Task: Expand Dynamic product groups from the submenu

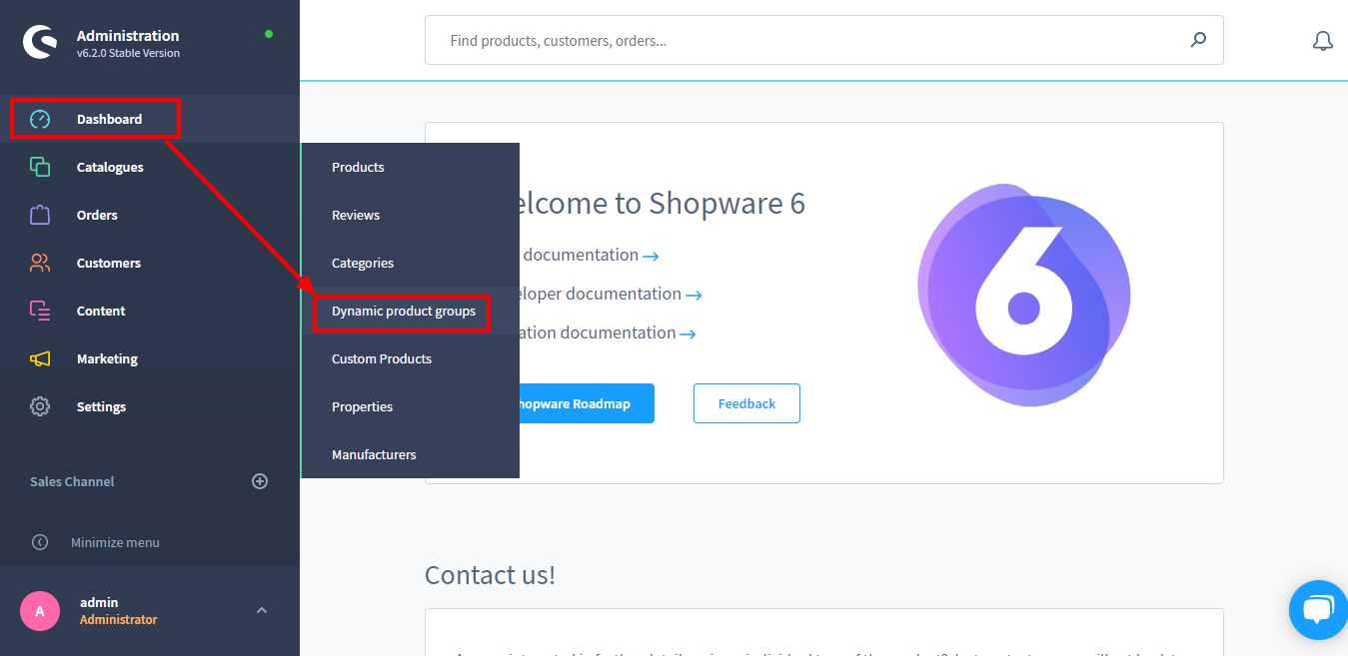Action: [x=403, y=311]
